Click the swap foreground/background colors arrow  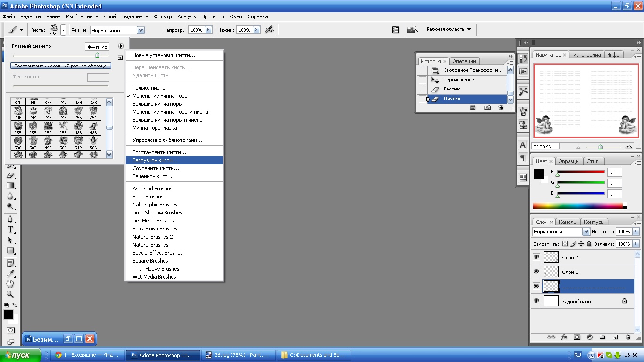(x=15, y=305)
